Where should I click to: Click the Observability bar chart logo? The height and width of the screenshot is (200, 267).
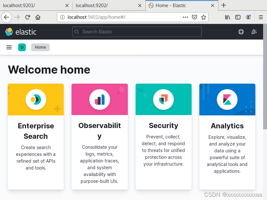coord(100,100)
